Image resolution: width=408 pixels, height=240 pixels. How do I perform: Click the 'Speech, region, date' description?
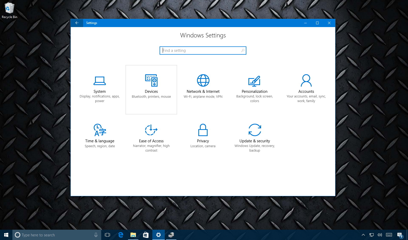tap(100, 146)
